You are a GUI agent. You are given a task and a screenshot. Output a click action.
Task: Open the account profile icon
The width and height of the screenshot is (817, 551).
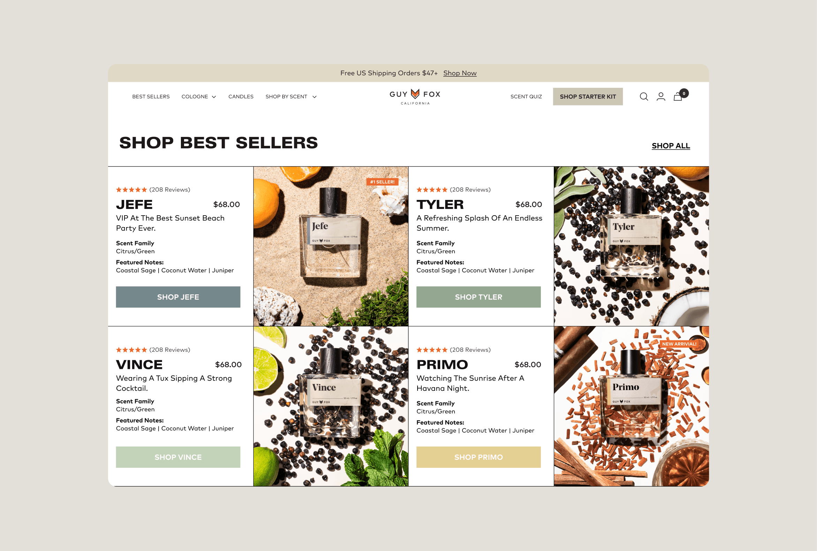click(x=661, y=96)
